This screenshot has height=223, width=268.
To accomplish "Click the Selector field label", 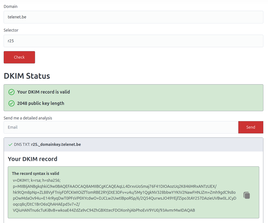I will pos(11,30).
